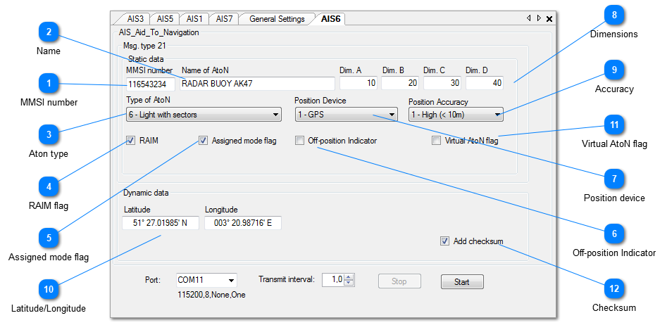Click the numbered callout 1 for MMSI number
667x325 pixels.
click(x=49, y=83)
